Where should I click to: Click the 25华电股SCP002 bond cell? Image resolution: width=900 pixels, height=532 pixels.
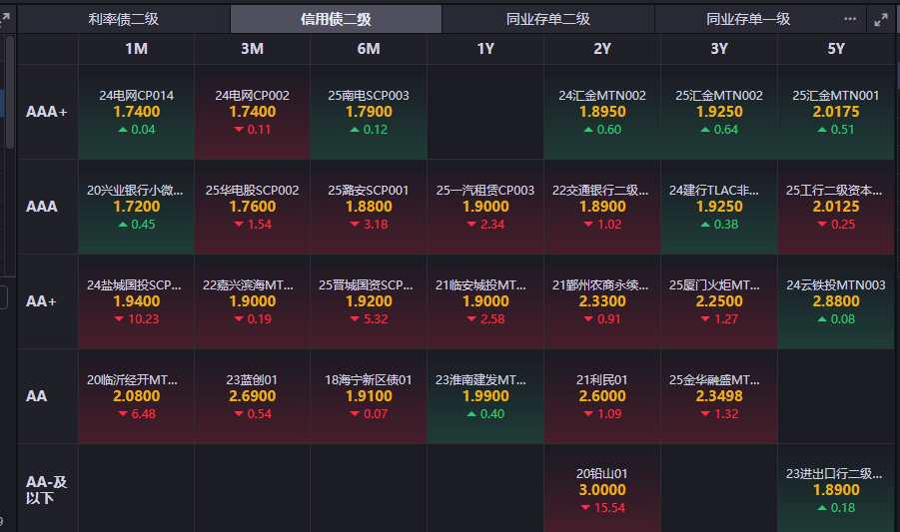(252, 207)
